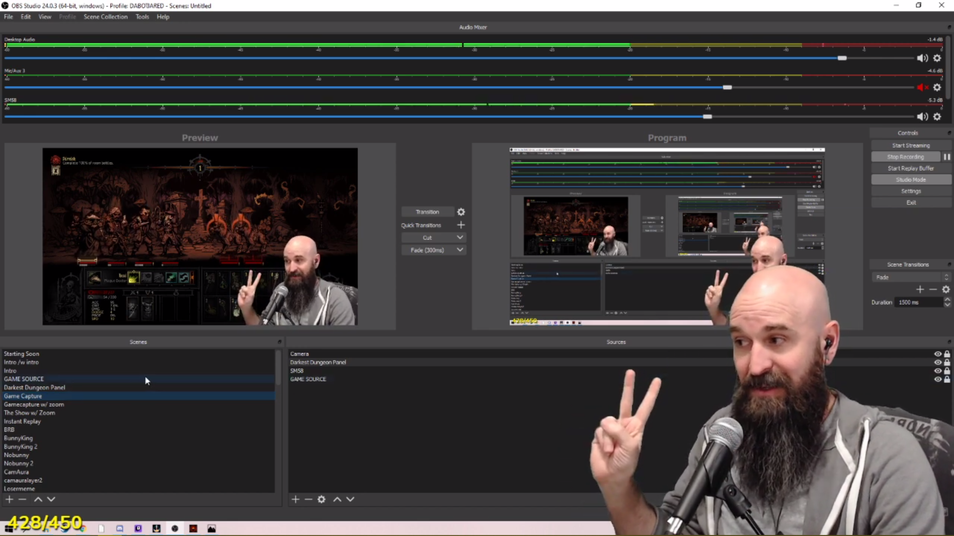Click Start Streaming button

[x=911, y=145]
